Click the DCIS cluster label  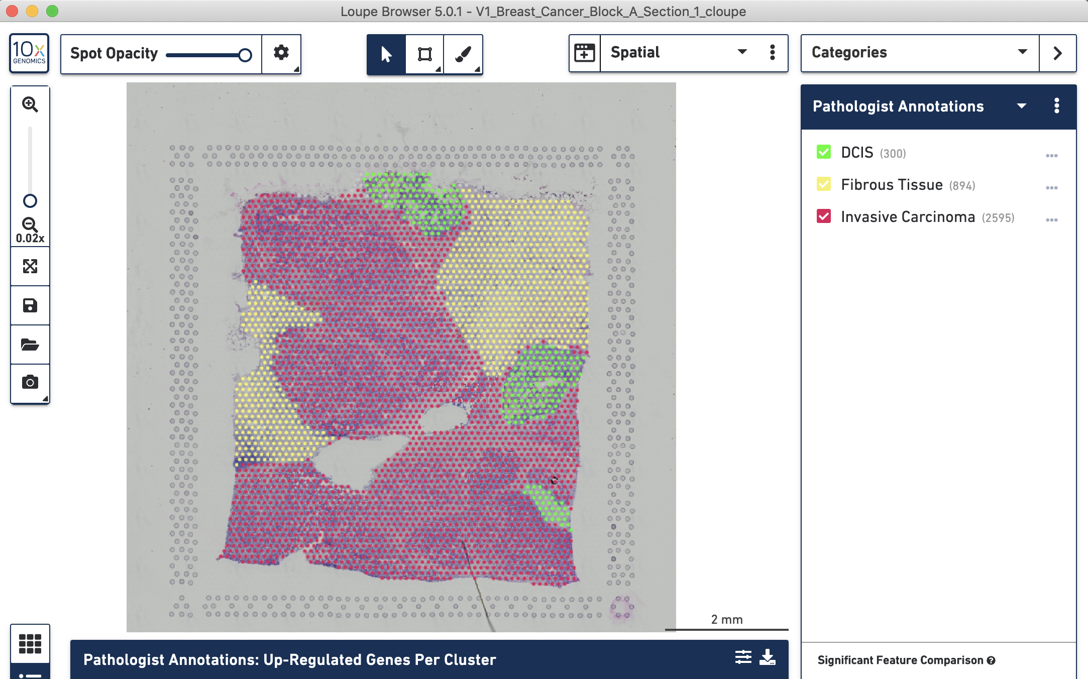click(x=857, y=153)
